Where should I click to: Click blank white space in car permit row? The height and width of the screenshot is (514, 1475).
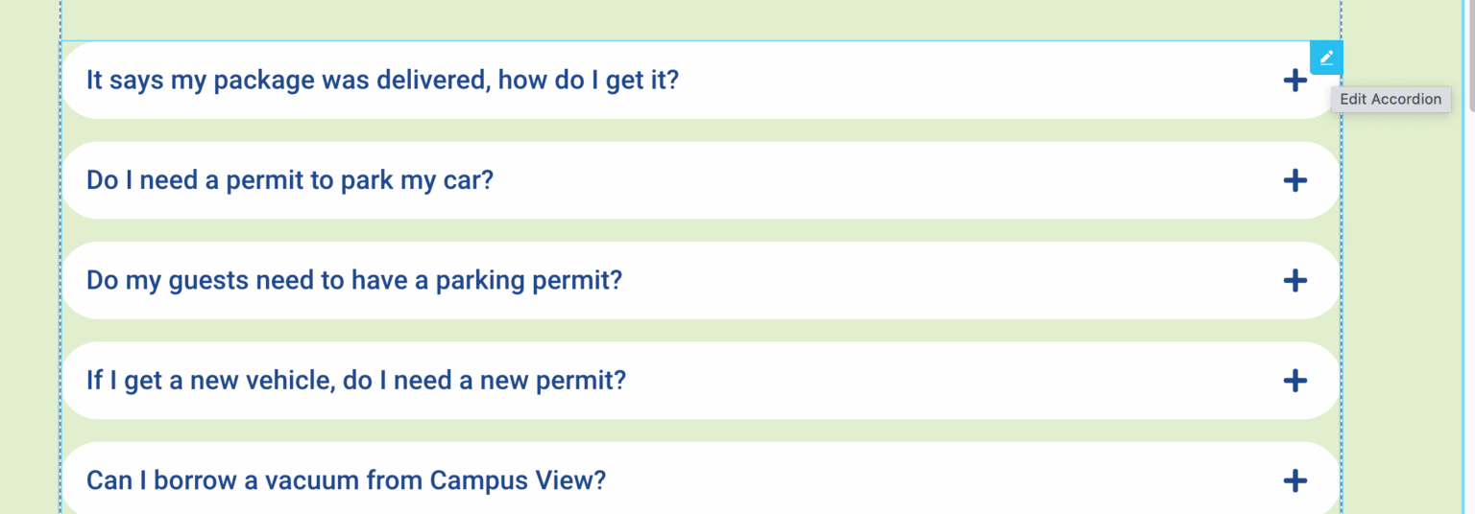pyautogui.click(x=864, y=180)
